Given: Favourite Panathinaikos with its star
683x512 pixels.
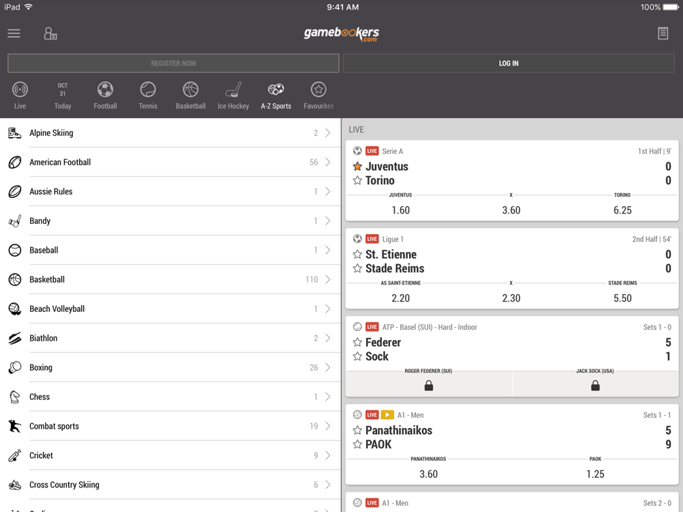Looking at the screenshot, I should tap(358, 430).
